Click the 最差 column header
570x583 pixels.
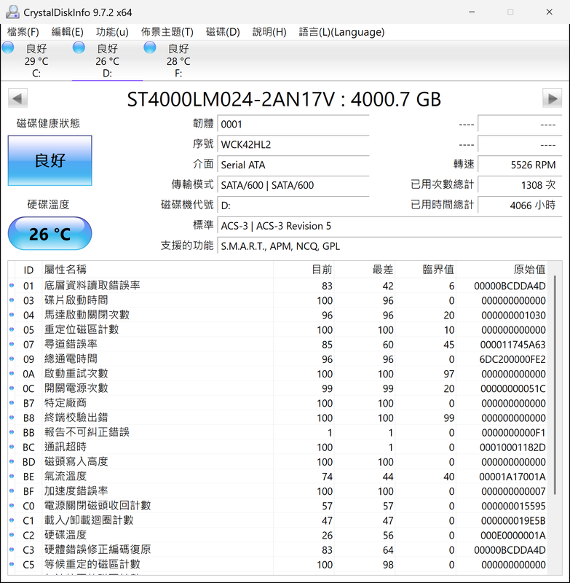[x=365, y=270]
